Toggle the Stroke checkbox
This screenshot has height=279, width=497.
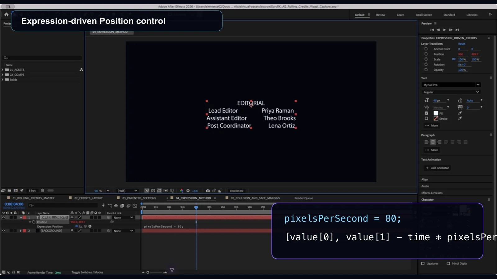[x=426, y=118]
